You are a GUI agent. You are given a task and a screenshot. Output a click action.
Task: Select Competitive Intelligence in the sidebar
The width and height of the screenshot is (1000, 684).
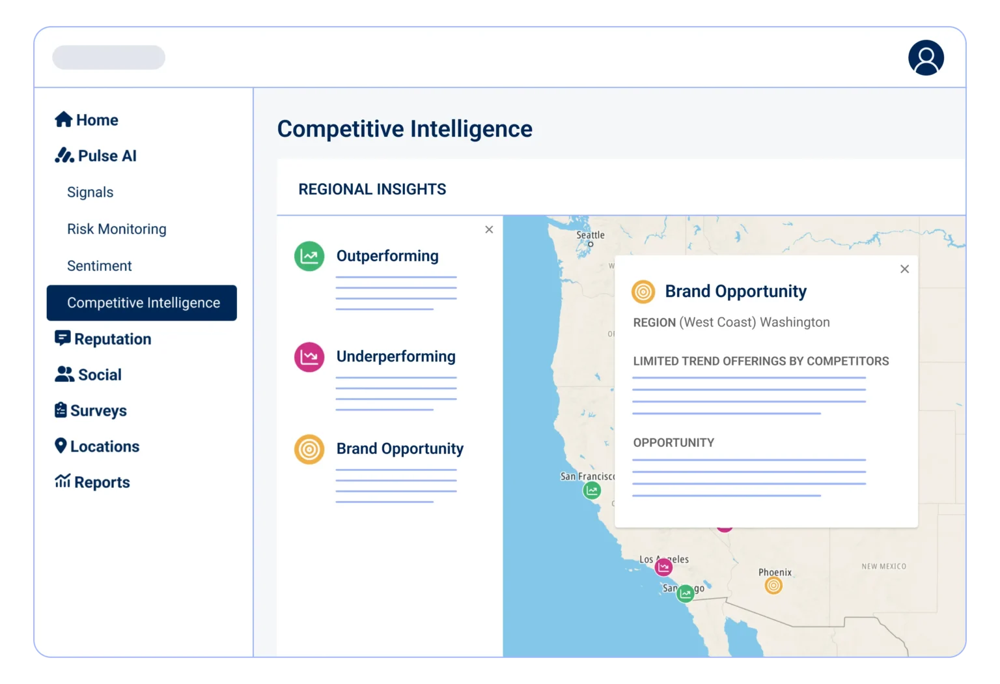(142, 303)
